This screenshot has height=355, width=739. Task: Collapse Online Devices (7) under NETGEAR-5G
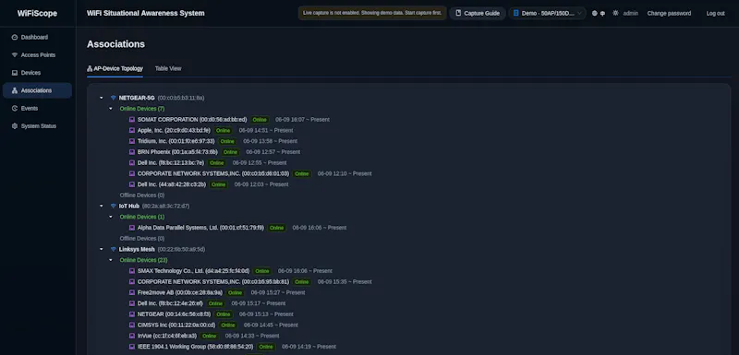click(x=111, y=109)
